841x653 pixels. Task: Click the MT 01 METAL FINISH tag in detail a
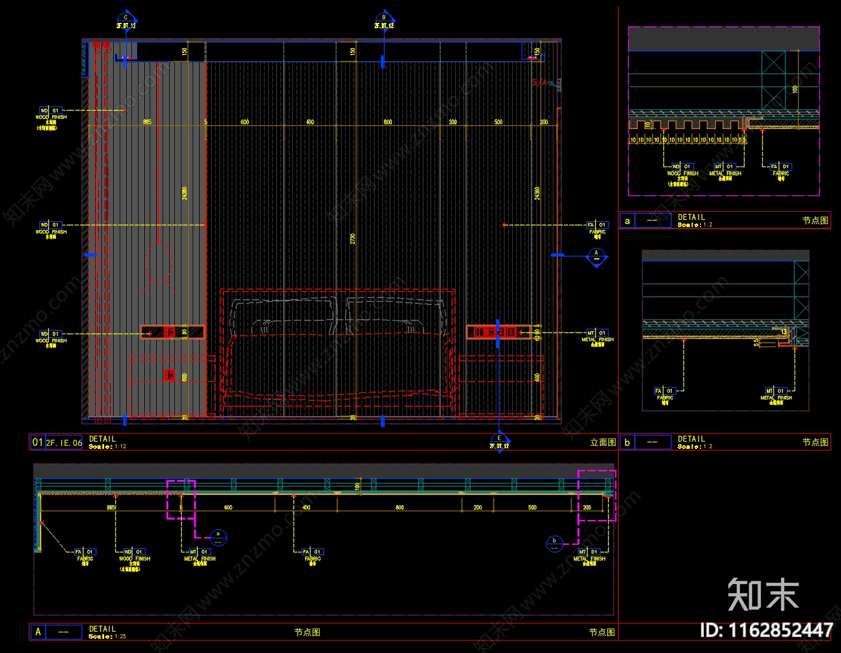pyautogui.click(x=725, y=172)
